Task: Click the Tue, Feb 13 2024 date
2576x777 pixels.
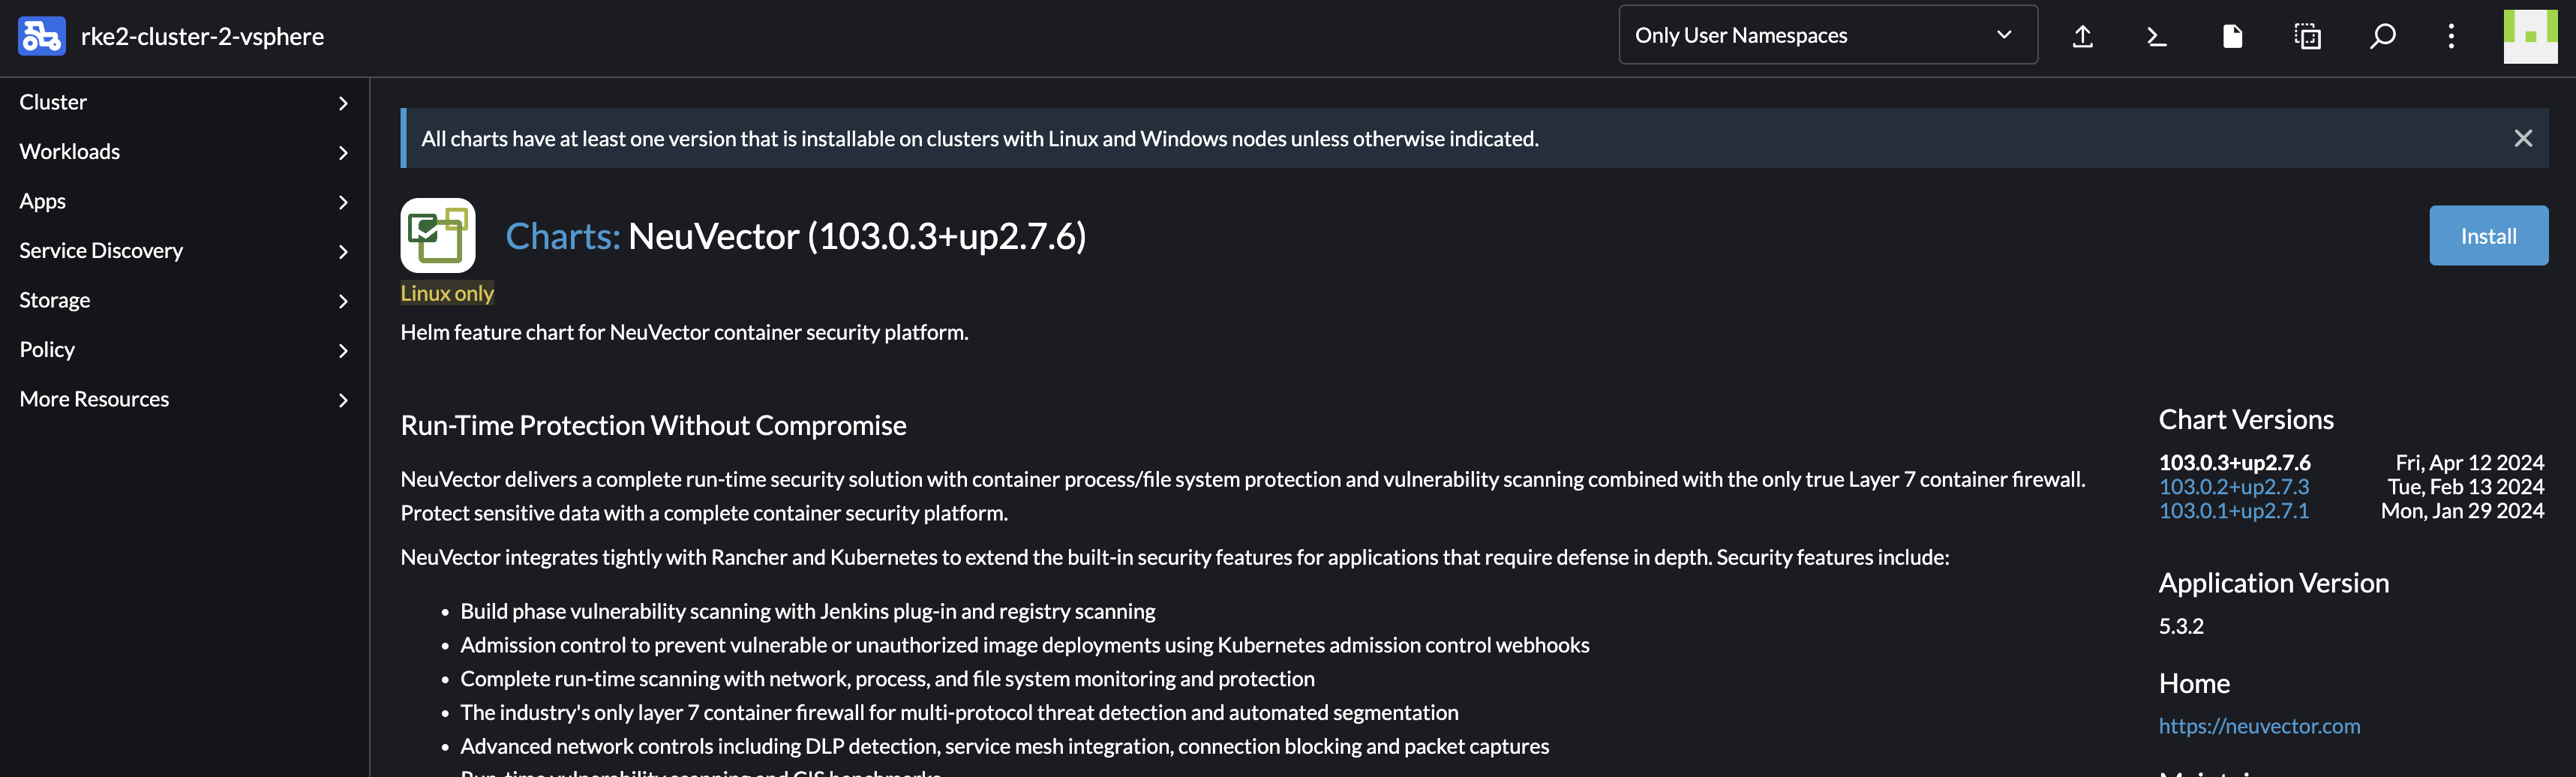Action: pyautogui.click(x=2466, y=487)
